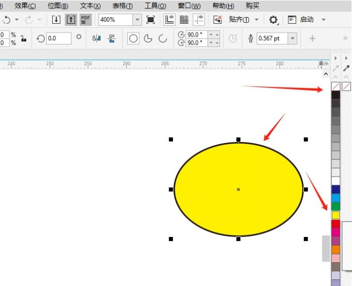Toggle the show guidelines icon
Viewport: 352px width, 286px height.
point(199,20)
